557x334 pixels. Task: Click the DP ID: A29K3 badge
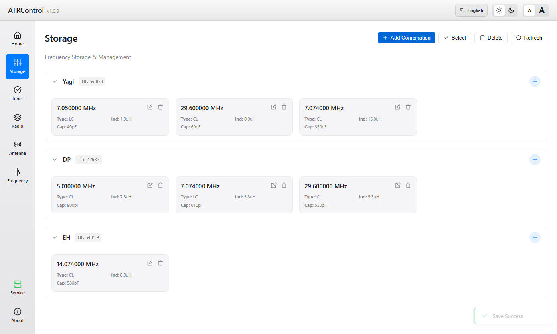point(89,160)
